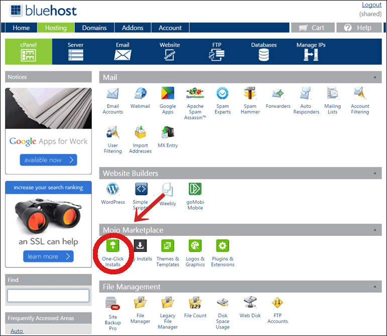This screenshot has height=336, width=387.
Task: Open Spam Hammer tool
Action: (250, 101)
